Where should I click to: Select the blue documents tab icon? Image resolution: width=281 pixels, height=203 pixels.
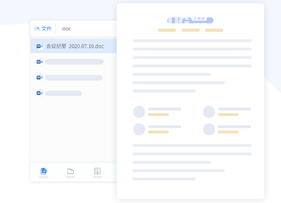tap(44, 171)
